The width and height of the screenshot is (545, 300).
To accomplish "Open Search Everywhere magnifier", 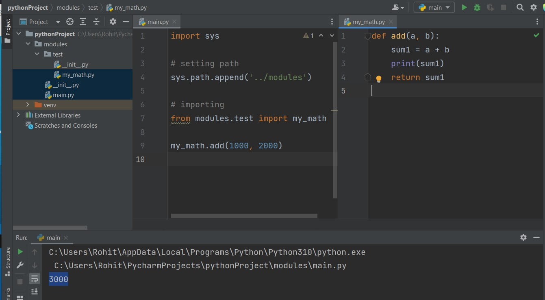I will coord(520,7).
